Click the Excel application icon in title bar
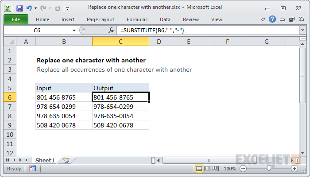The image size is (310, 177). pyautogui.click(x=8, y=8)
